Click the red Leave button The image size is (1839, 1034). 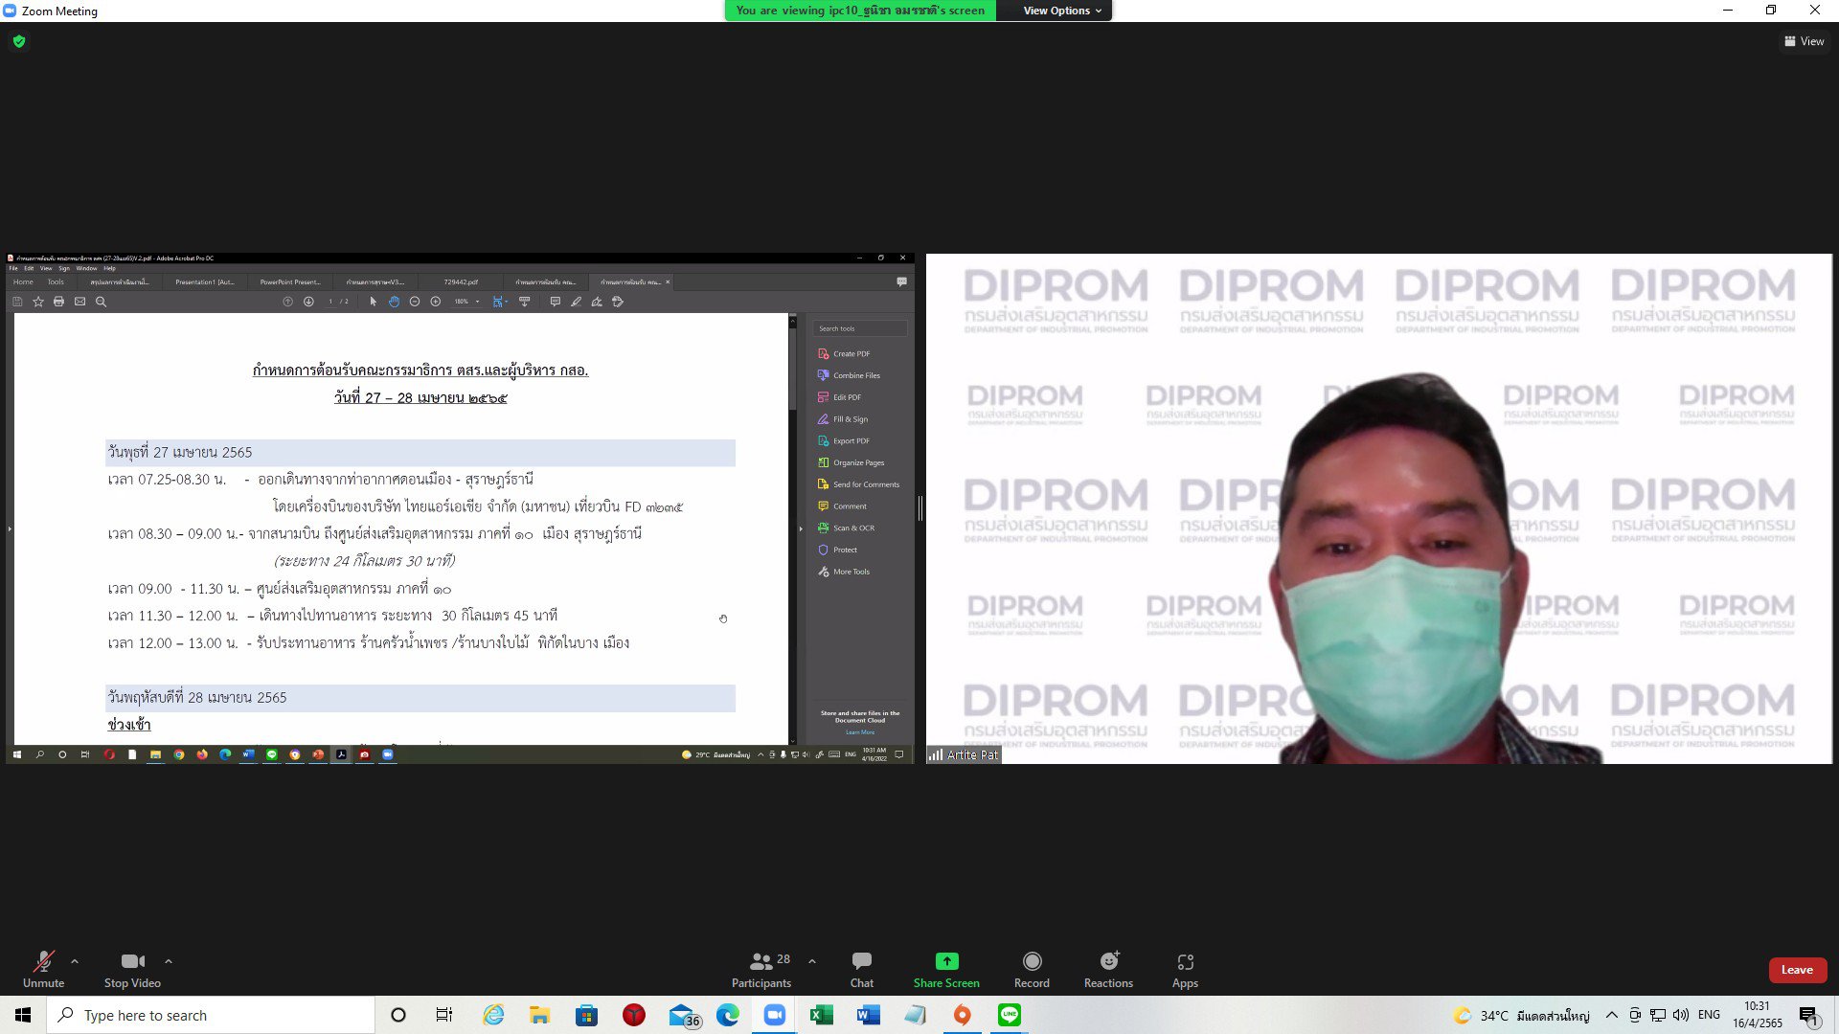1797,970
